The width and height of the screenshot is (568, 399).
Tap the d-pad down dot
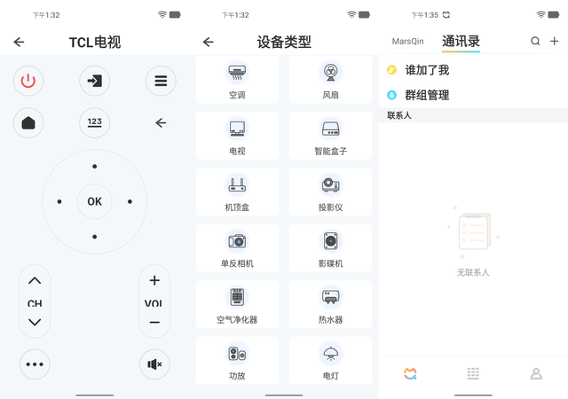(95, 237)
